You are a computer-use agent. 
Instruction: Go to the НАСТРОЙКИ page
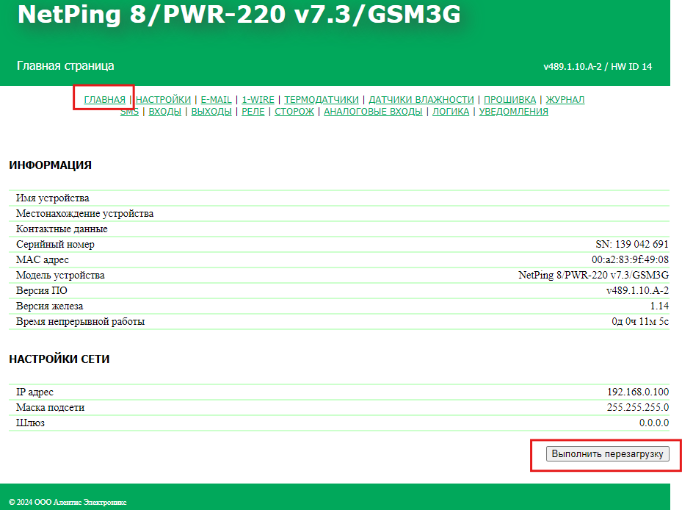click(x=163, y=99)
